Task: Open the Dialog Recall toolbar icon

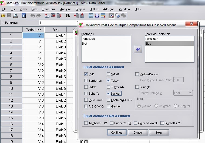Action: (x=24, y=16)
